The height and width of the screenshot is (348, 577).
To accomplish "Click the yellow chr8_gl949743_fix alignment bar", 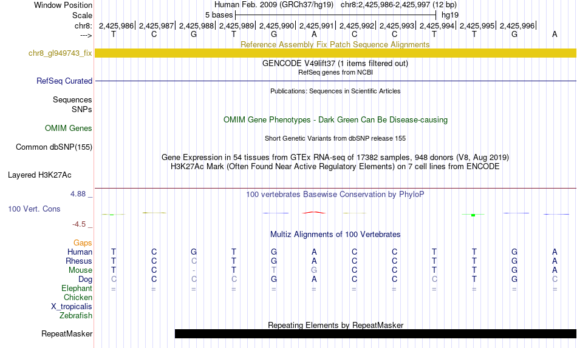I will click(336, 53).
